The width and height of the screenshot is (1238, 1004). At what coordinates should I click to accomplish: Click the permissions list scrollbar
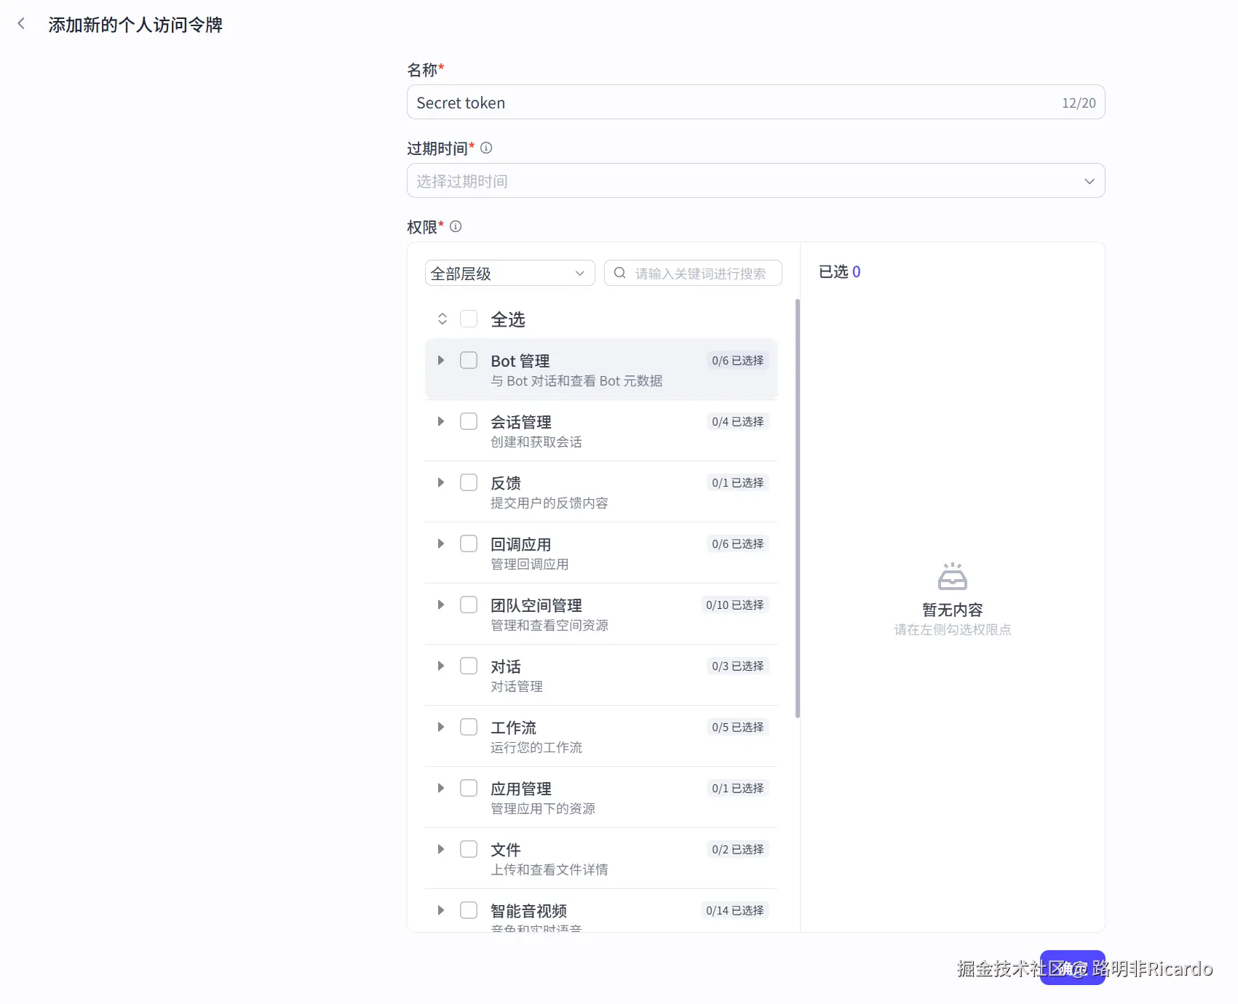click(x=798, y=509)
